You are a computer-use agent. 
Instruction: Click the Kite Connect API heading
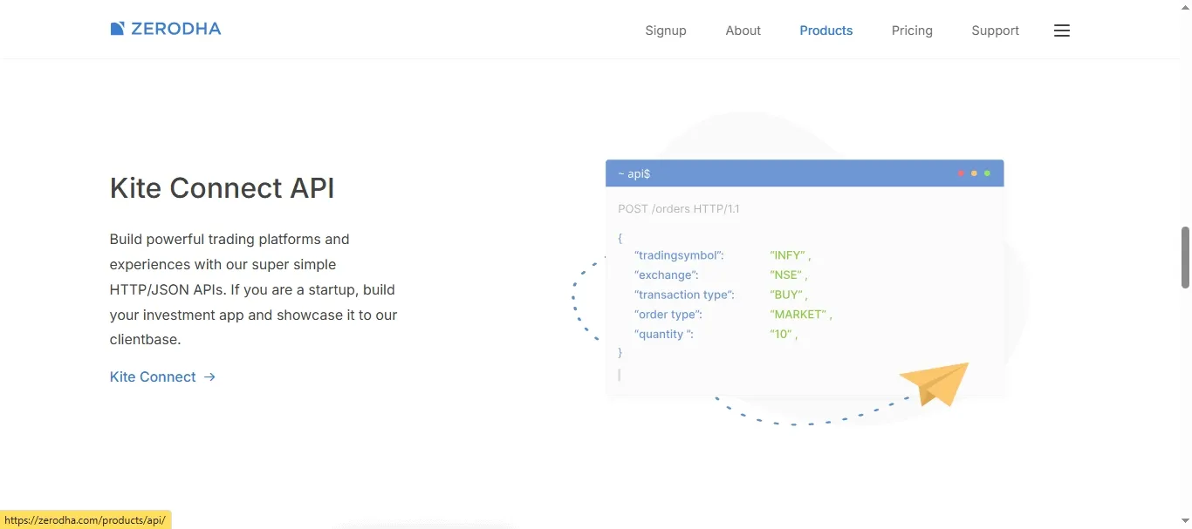click(223, 188)
